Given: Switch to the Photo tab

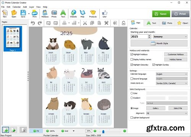Looking at the screenshot, I should click(167, 23).
